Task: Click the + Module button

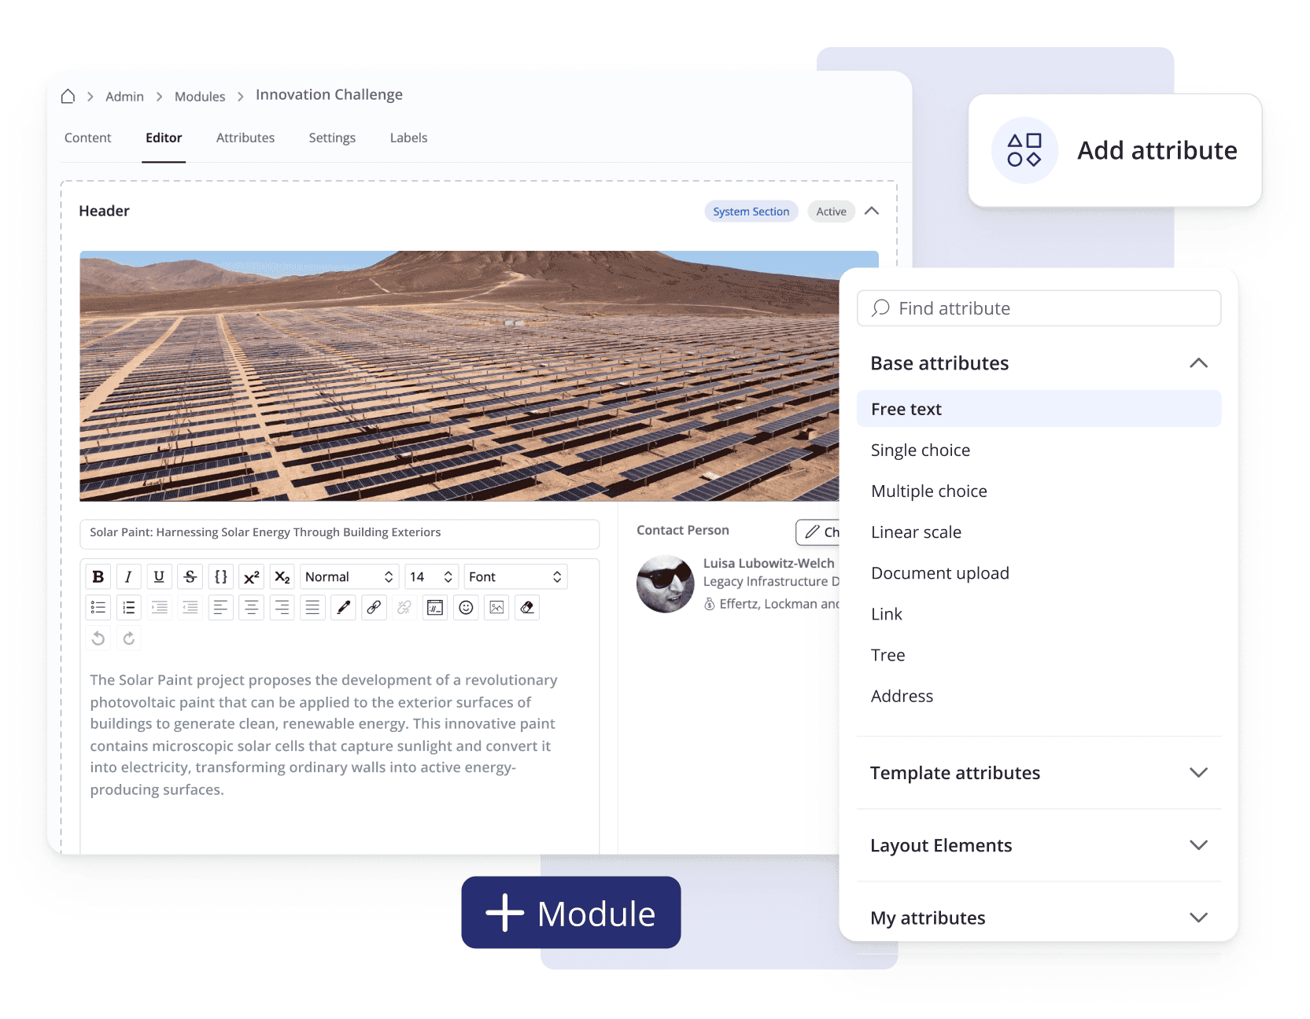Action: pyautogui.click(x=571, y=912)
